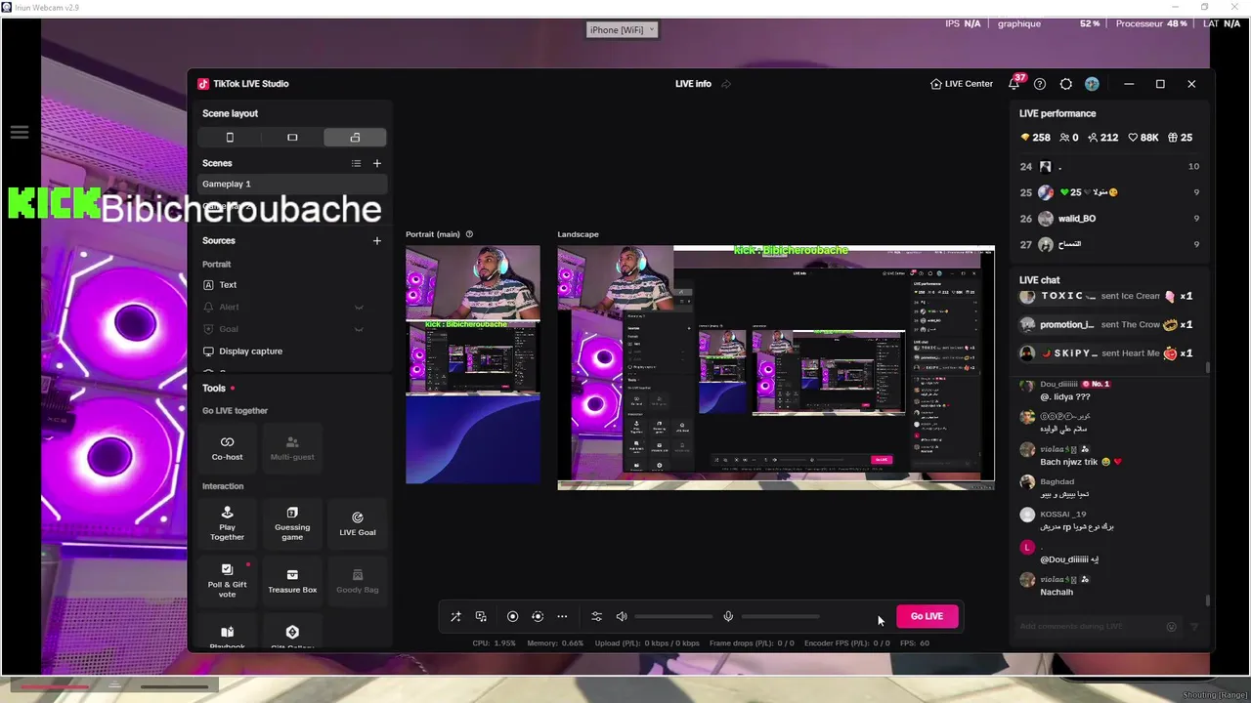Open the Play Together interaction
1251x703 pixels.
(x=227, y=523)
